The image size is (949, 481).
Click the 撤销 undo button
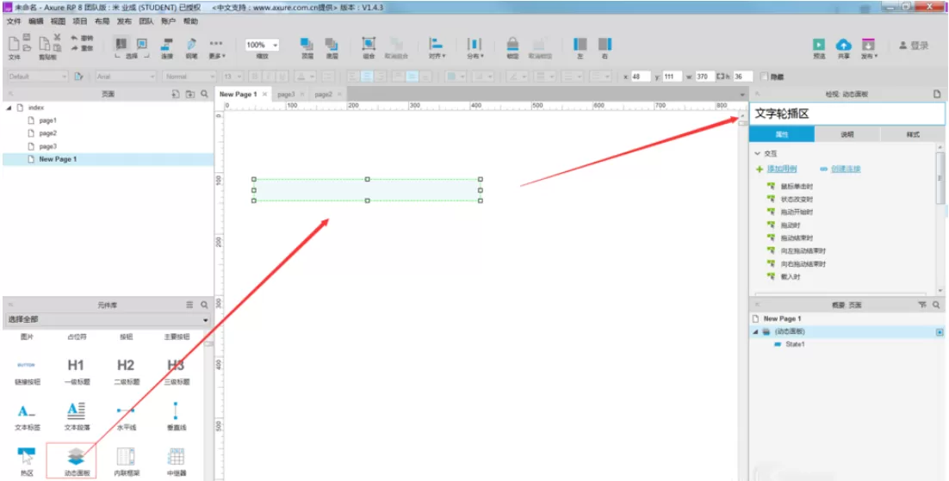(x=83, y=38)
